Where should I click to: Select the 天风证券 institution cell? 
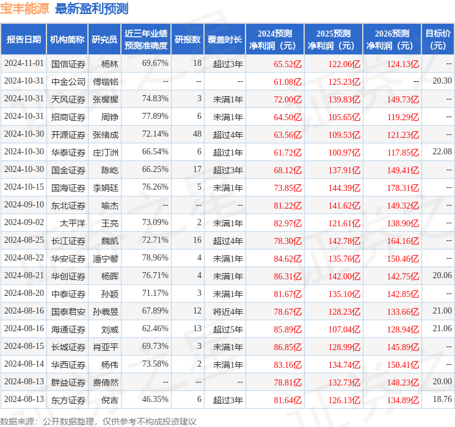[68, 99]
